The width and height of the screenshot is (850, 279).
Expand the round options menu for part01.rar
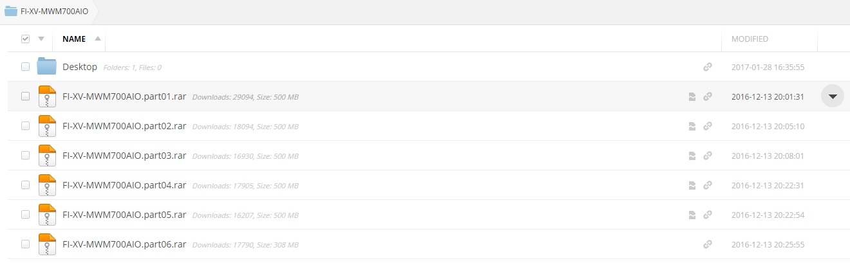[832, 96]
